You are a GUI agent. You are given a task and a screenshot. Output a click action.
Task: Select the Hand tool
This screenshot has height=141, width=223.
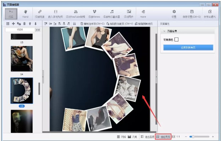[25, 14]
